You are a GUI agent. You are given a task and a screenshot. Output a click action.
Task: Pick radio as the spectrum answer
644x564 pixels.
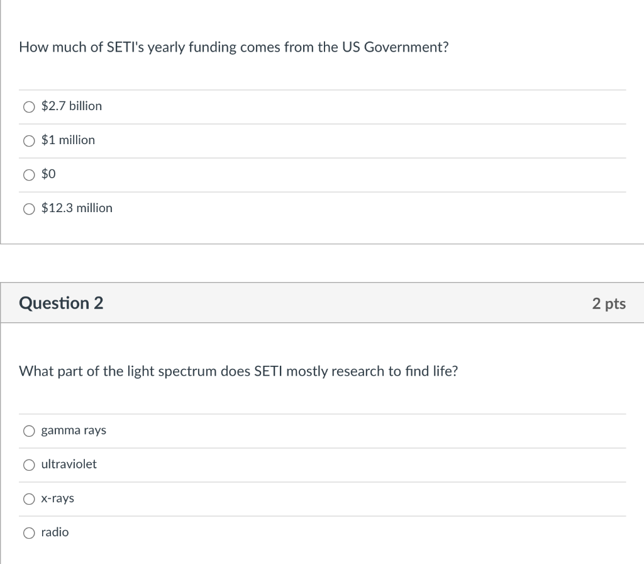tap(29, 533)
